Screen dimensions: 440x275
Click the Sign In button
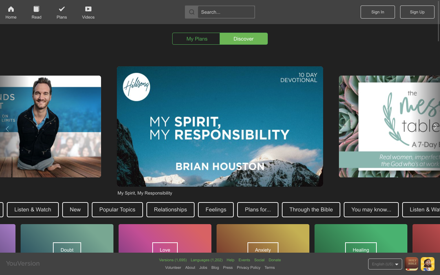(x=378, y=12)
